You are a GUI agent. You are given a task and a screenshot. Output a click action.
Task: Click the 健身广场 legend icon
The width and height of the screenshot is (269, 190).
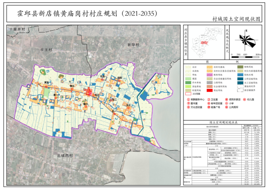tap(209, 107)
